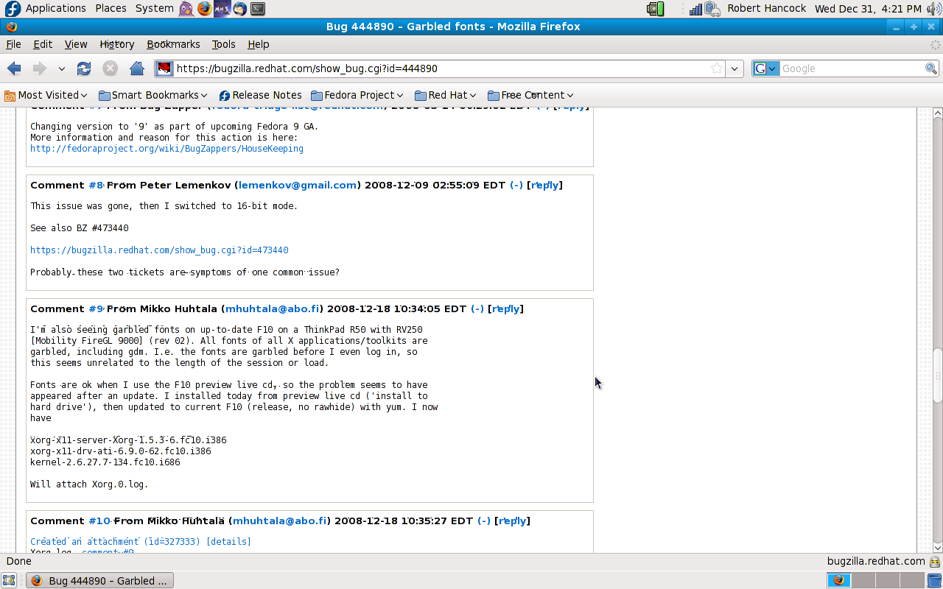Open the bug 473440 link
Viewport: 943px width, 589px height.
tap(159, 250)
